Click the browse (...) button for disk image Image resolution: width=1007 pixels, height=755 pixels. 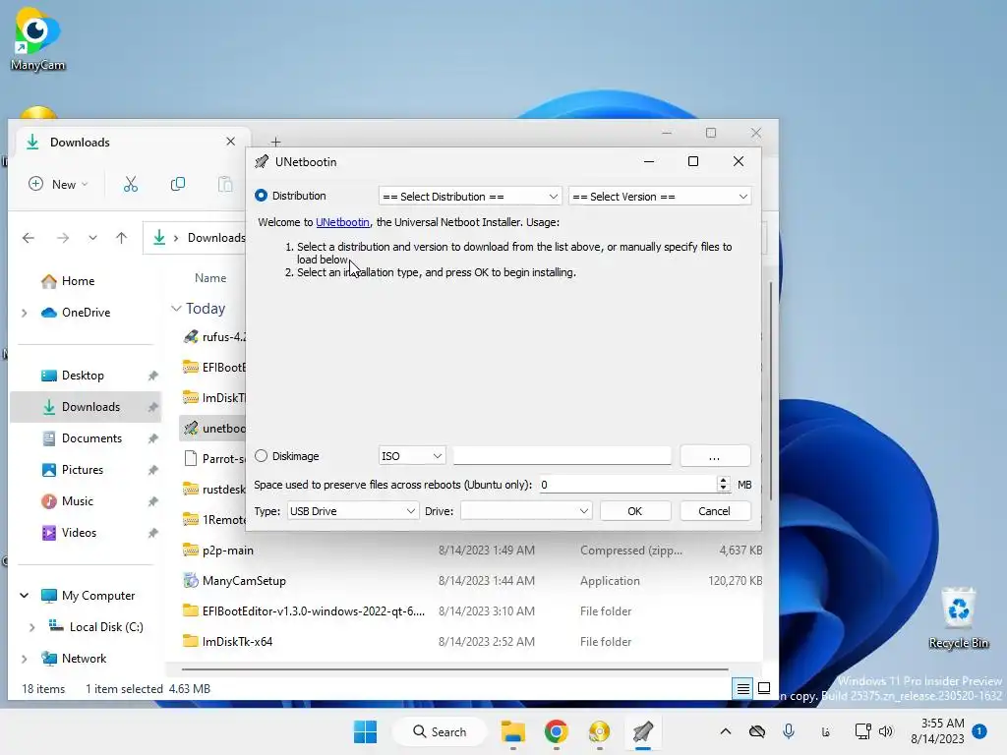coord(715,456)
